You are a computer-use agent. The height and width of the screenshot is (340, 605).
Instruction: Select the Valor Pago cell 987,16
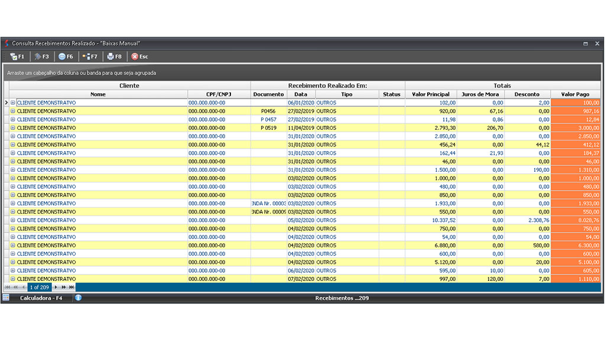click(575, 111)
